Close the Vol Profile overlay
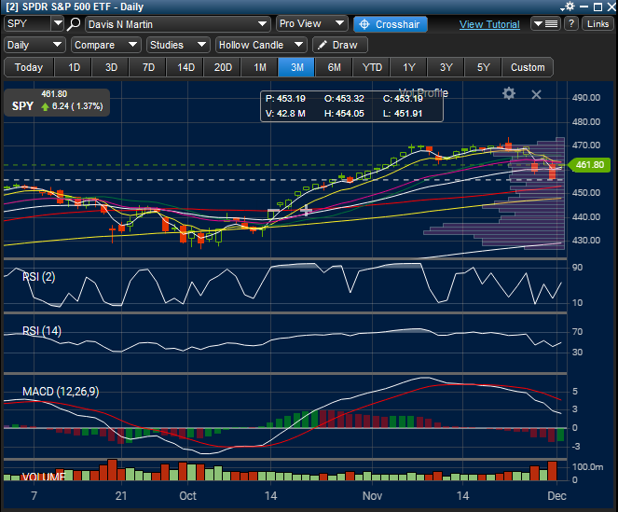The width and height of the screenshot is (618, 512). (x=536, y=94)
